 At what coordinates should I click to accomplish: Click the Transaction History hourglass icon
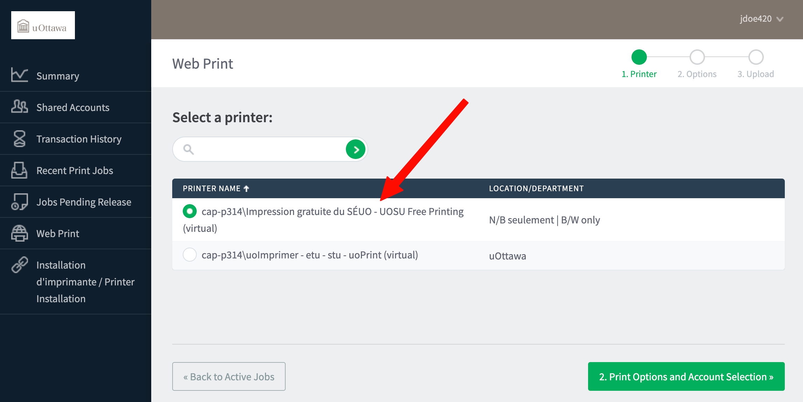(x=19, y=139)
